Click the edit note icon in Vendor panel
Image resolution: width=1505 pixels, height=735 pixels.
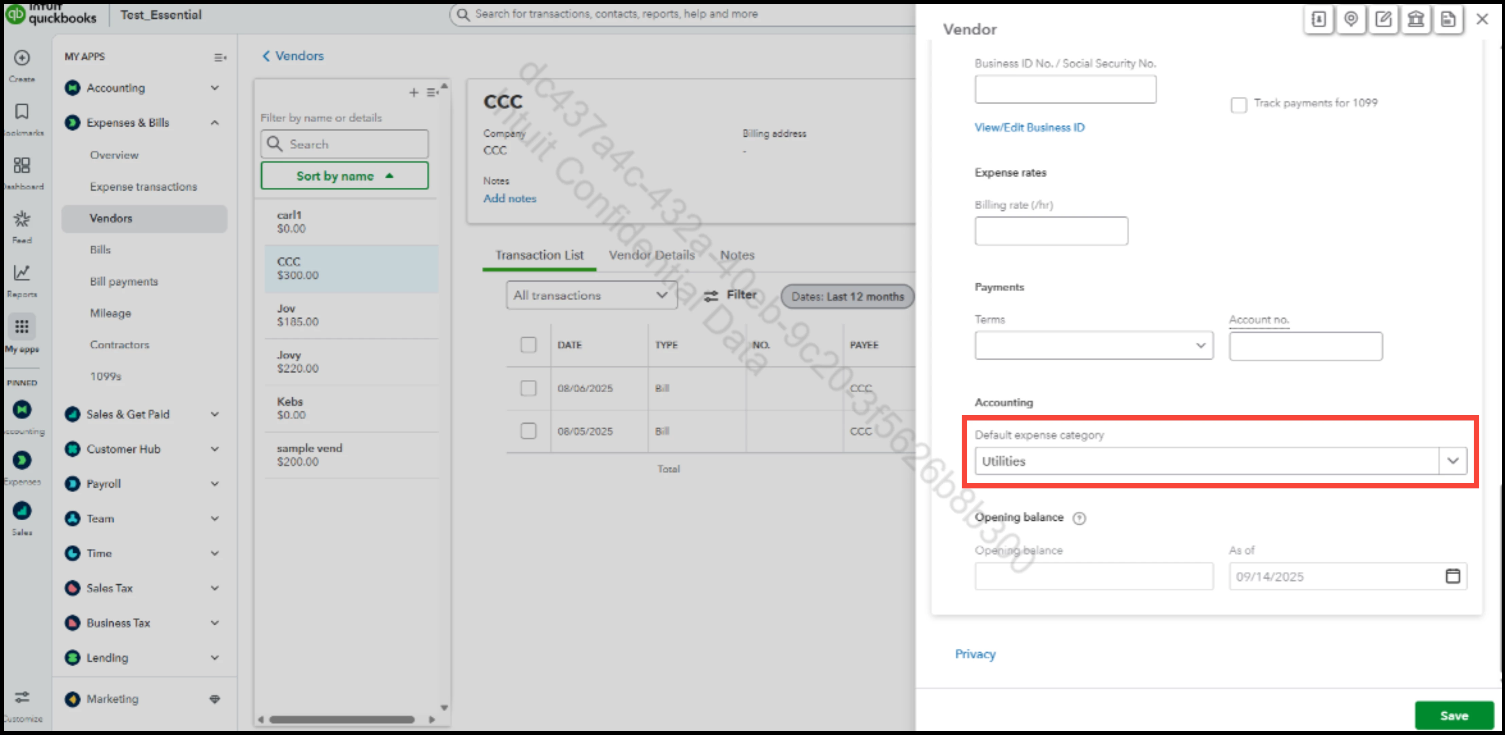[1383, 19]
